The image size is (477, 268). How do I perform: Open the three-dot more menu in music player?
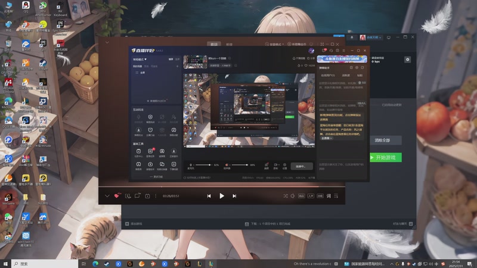[156, 196]
